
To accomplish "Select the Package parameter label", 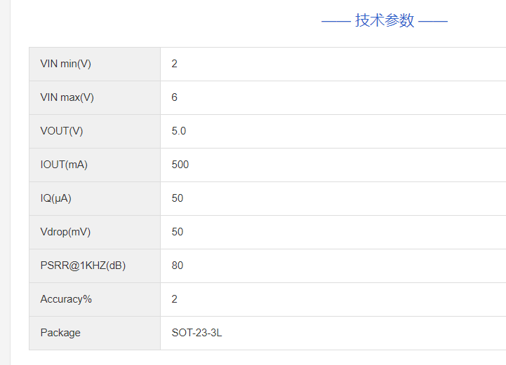I will (60, 333).
